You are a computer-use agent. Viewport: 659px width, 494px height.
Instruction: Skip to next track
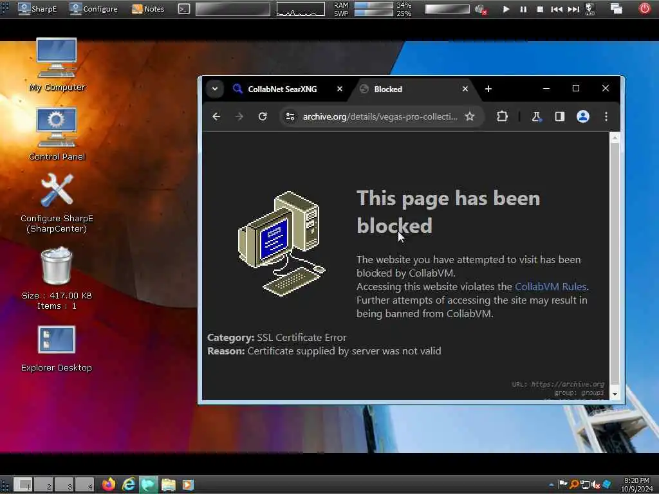coord(573,9)
